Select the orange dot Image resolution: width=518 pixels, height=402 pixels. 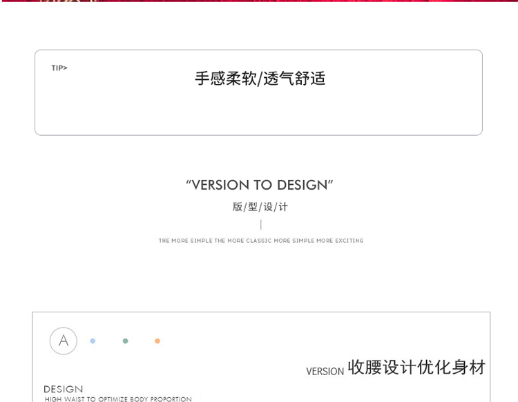coord(157,341)
